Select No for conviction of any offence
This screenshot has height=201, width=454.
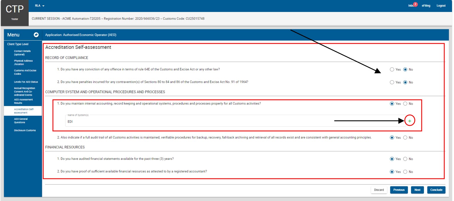tap(405, 69)
